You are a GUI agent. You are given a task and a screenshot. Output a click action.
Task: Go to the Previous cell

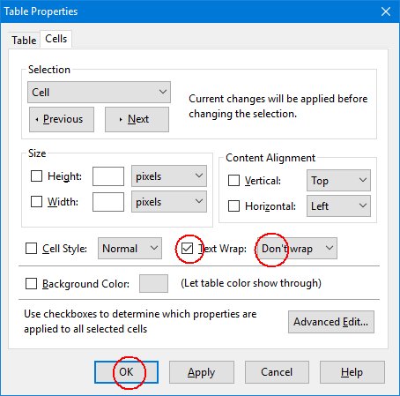point(62,119)
